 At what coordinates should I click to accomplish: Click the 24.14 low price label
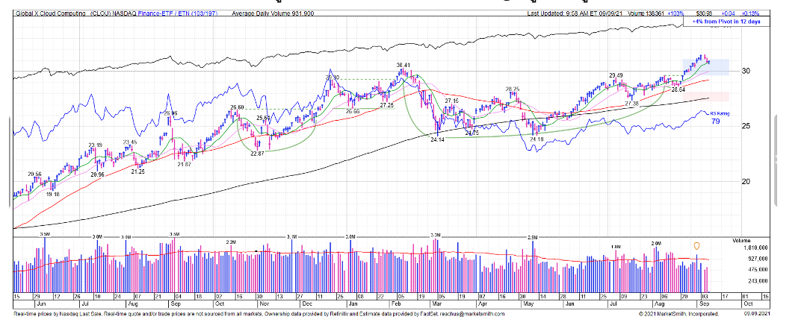[x=436, y=139]
